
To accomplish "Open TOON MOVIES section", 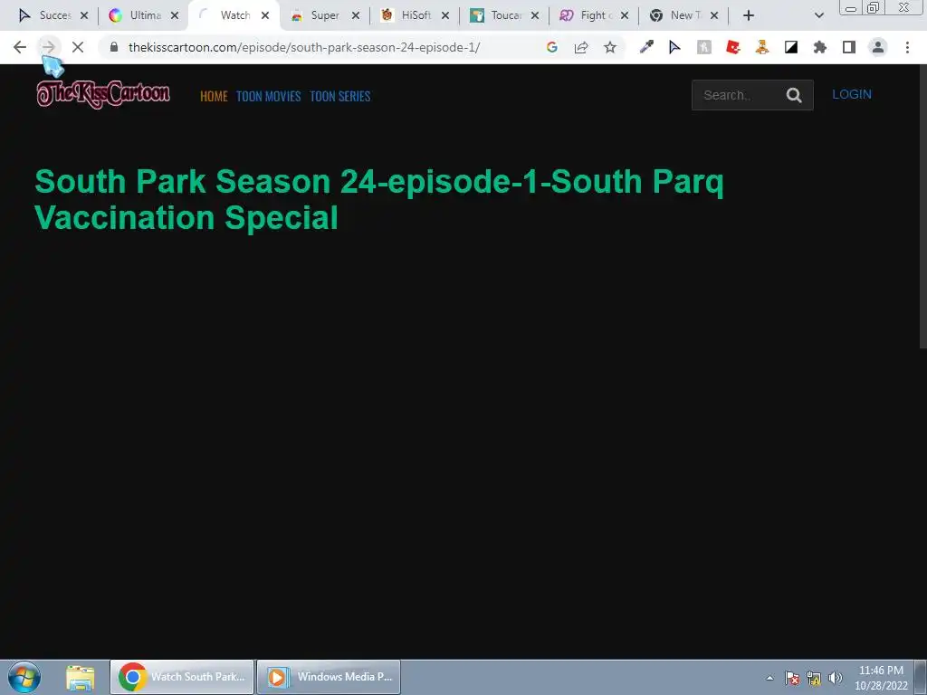I will tap(268, 96).
